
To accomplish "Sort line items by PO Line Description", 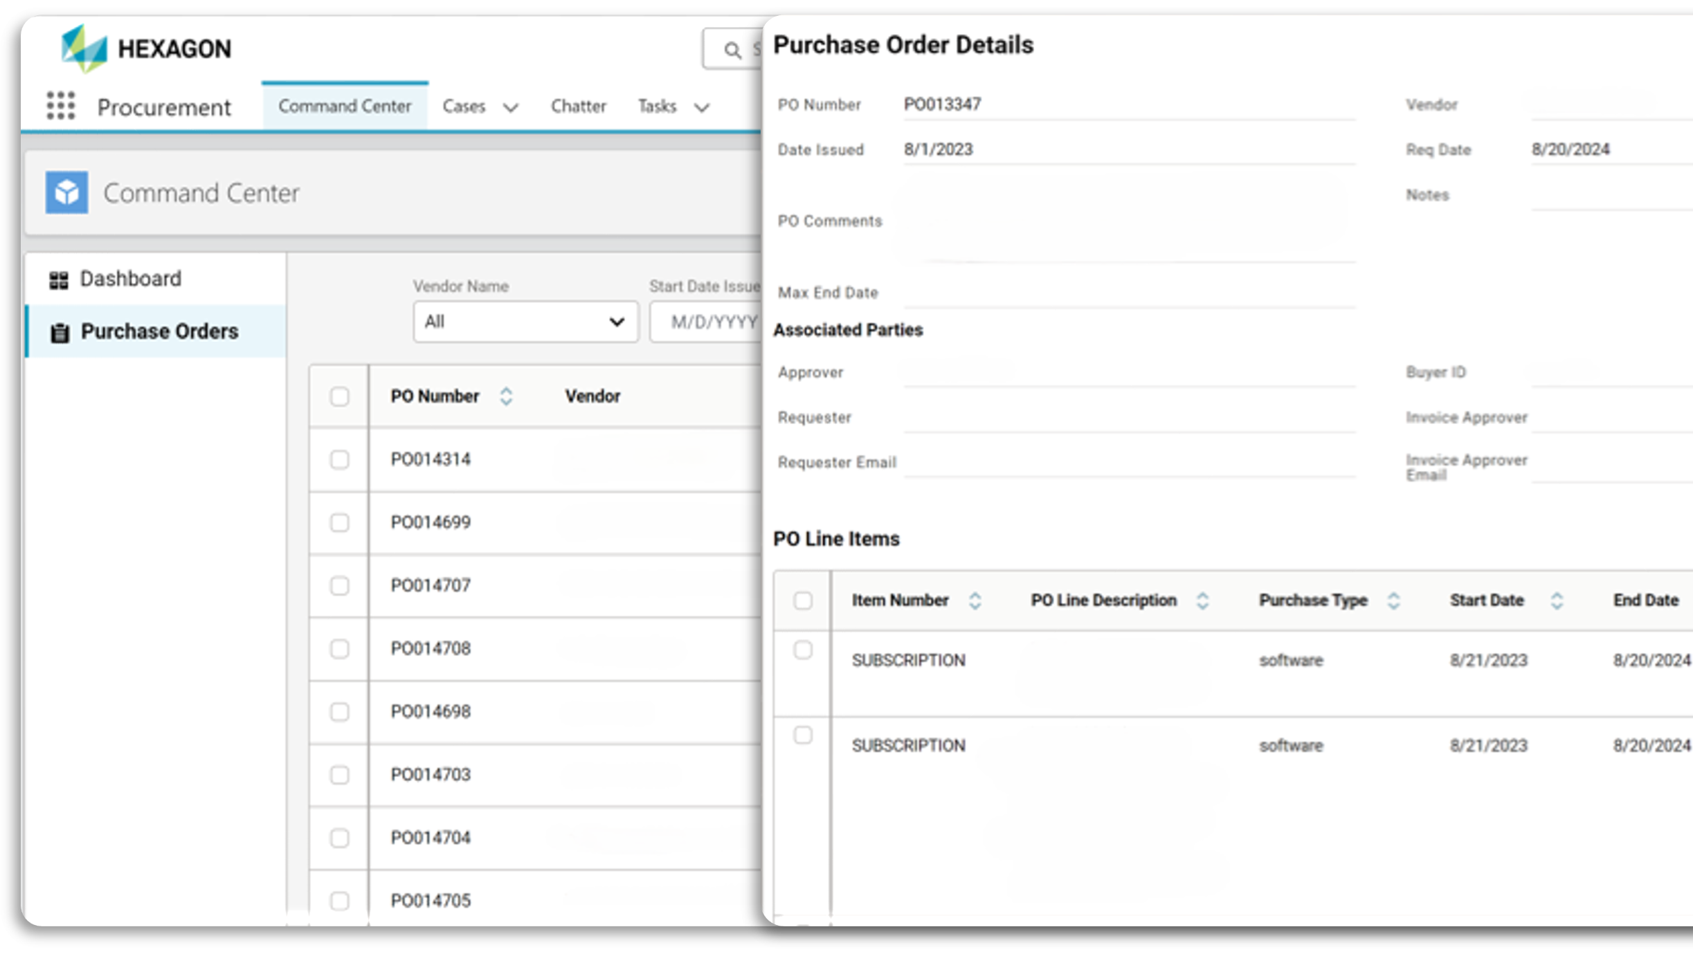I will pos(1202,600).
